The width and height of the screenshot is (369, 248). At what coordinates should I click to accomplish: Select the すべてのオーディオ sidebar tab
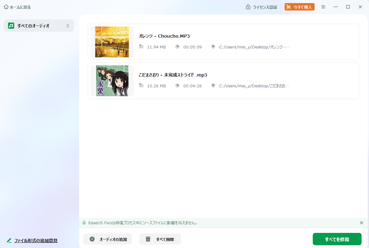click(x=39, y=26)
